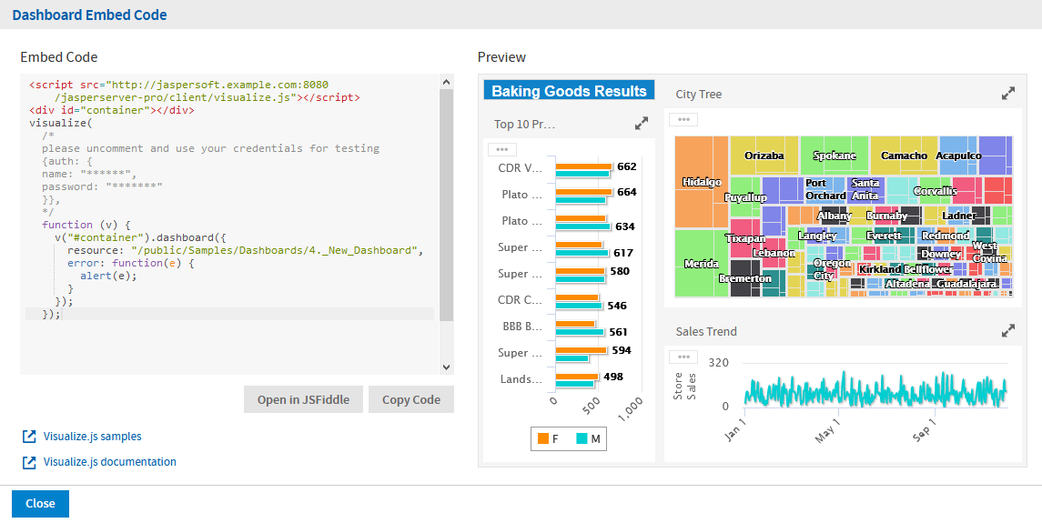Screen dimensions: 1042x523
Task: Click the value label 662
Action: click(x=627, y=166)
